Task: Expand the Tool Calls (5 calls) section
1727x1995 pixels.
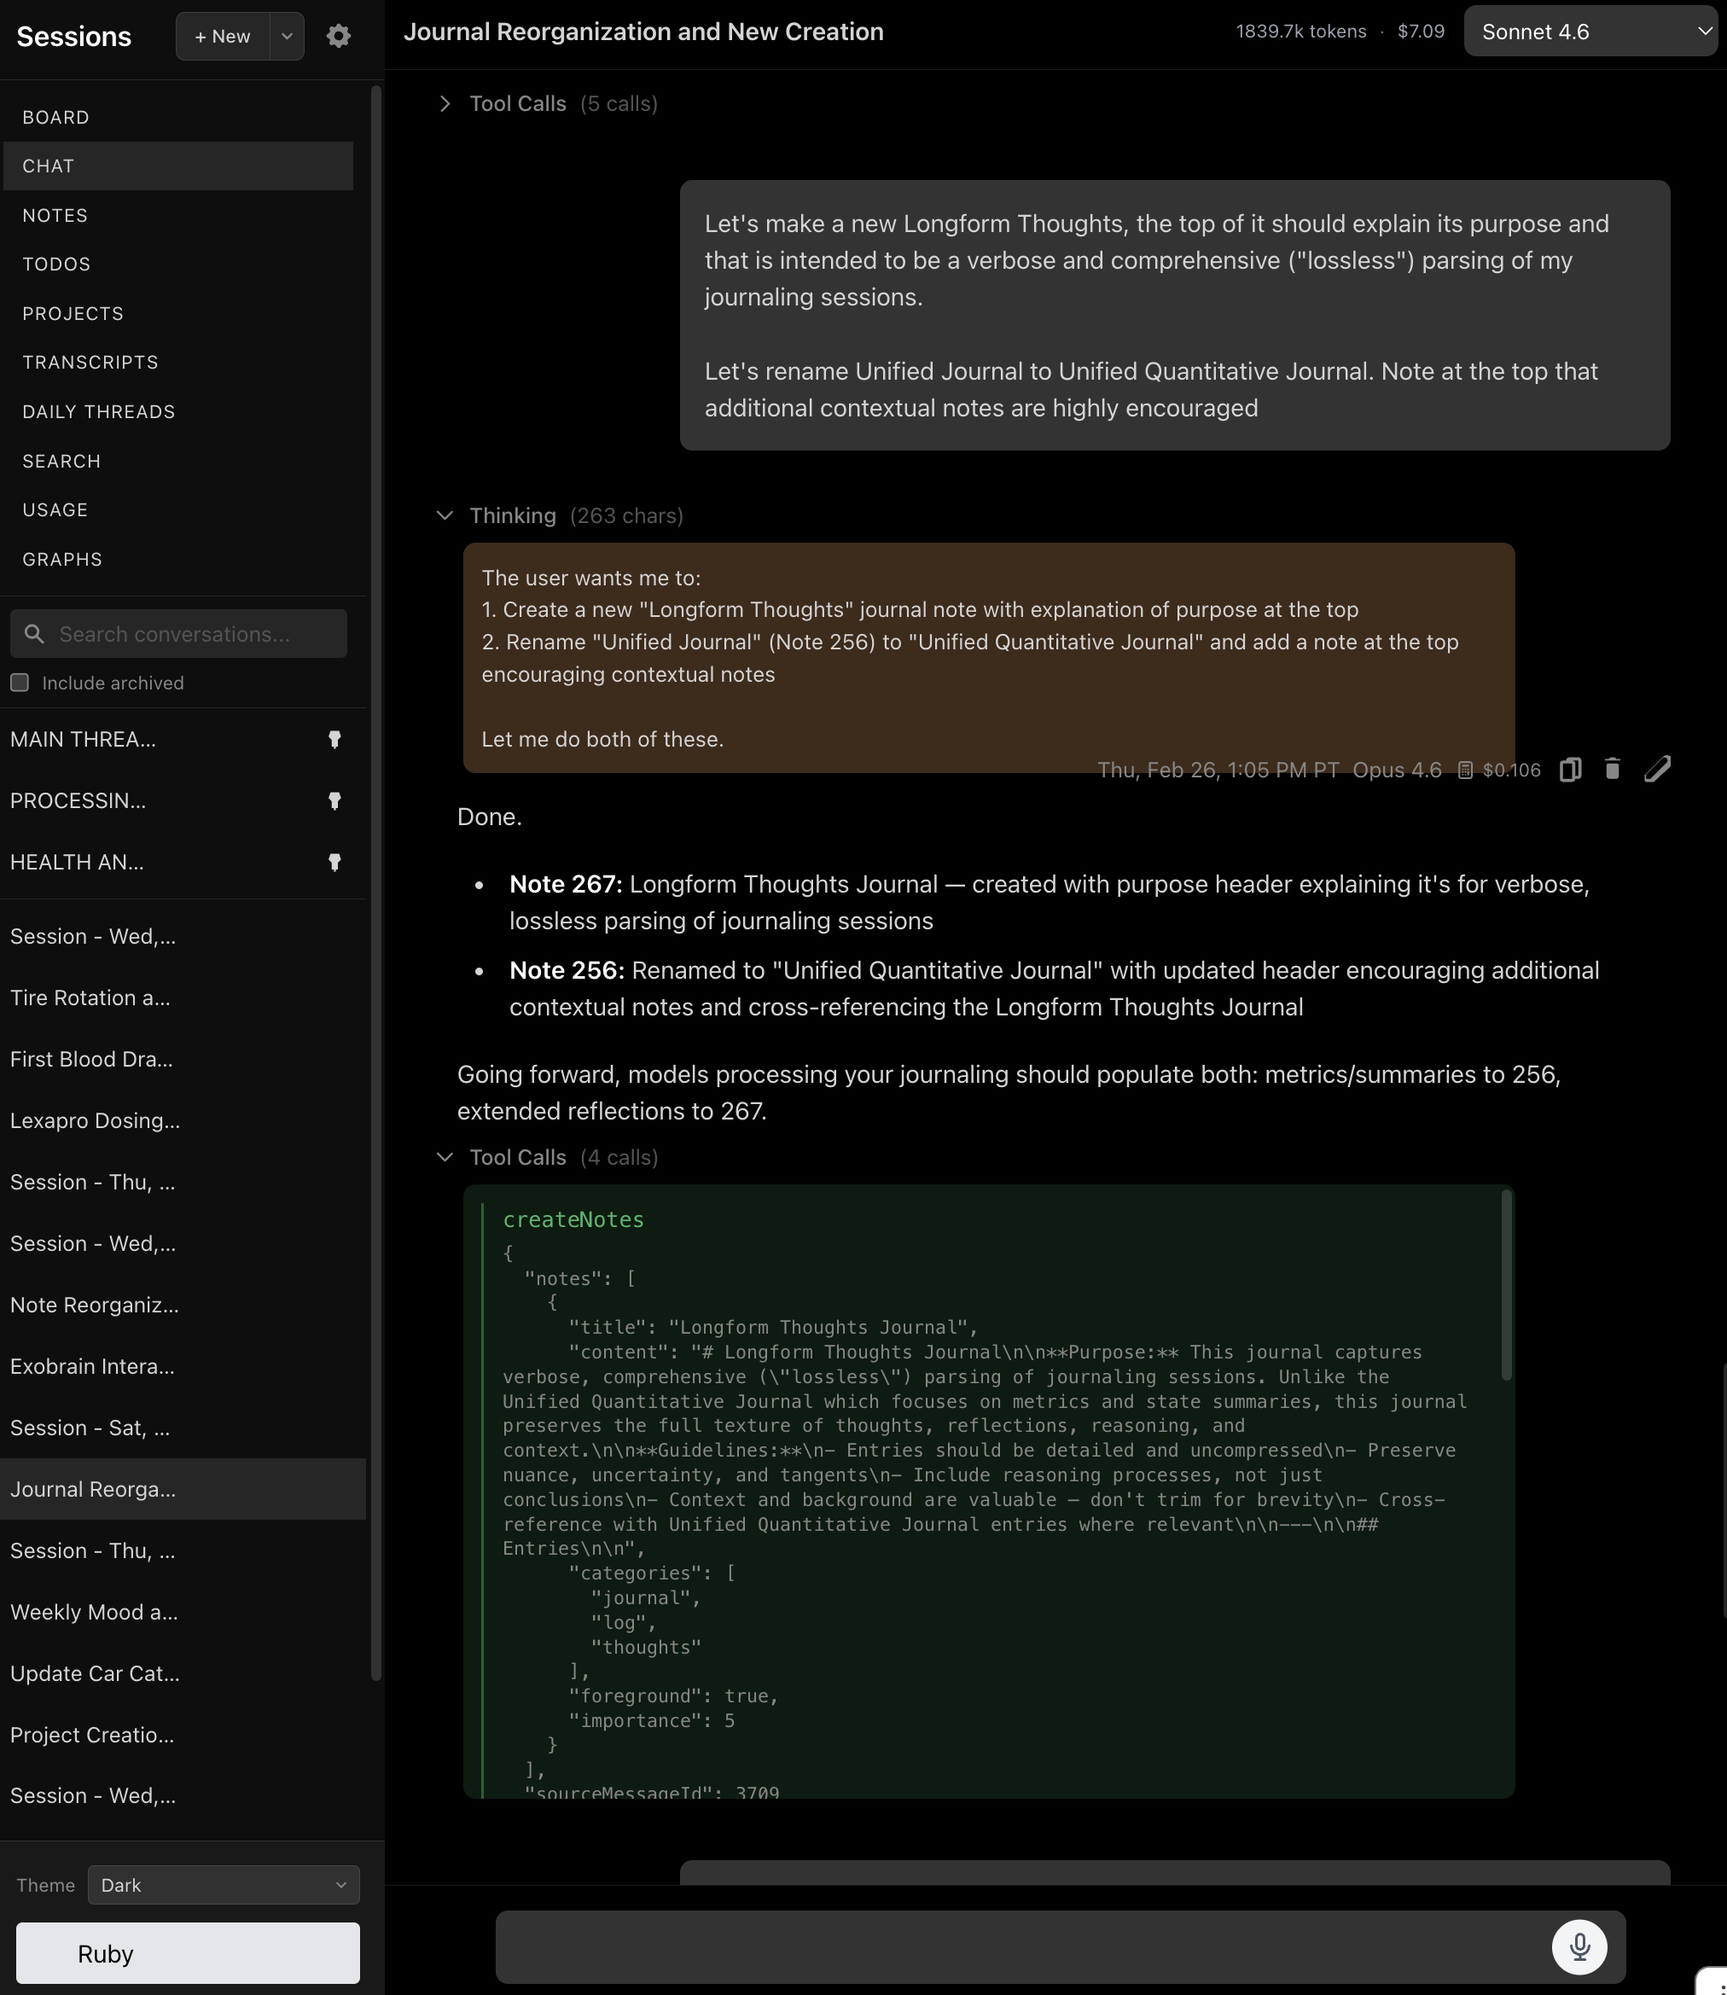Action: tap(445, 103)
